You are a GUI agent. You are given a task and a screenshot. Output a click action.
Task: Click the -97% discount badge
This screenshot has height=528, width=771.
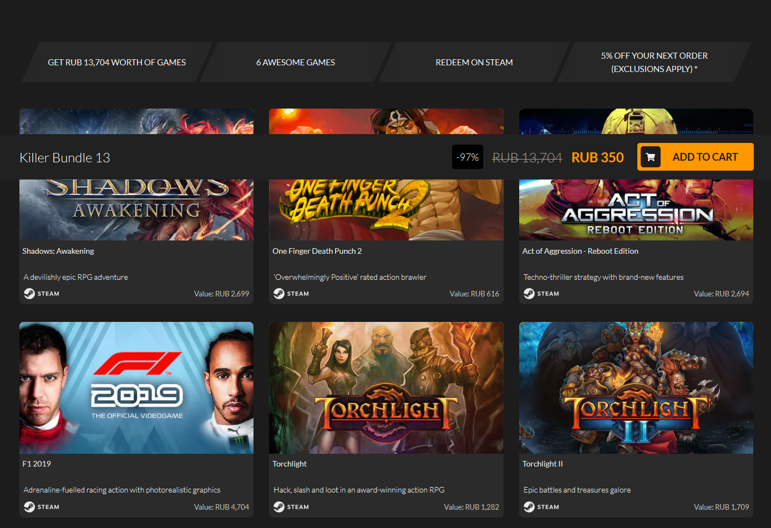468,157
